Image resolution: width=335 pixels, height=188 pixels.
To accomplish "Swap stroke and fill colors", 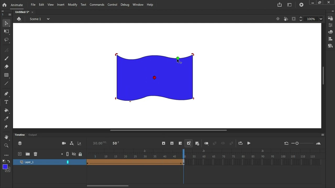I will (9, 161).
